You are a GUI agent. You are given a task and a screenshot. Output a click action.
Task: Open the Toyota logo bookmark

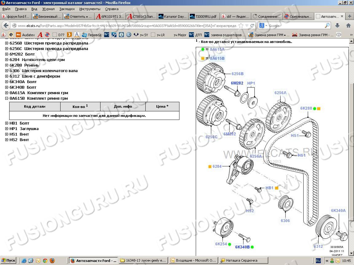point(338,35)
